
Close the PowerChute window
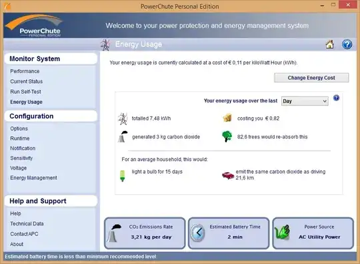tap(348, 5)
